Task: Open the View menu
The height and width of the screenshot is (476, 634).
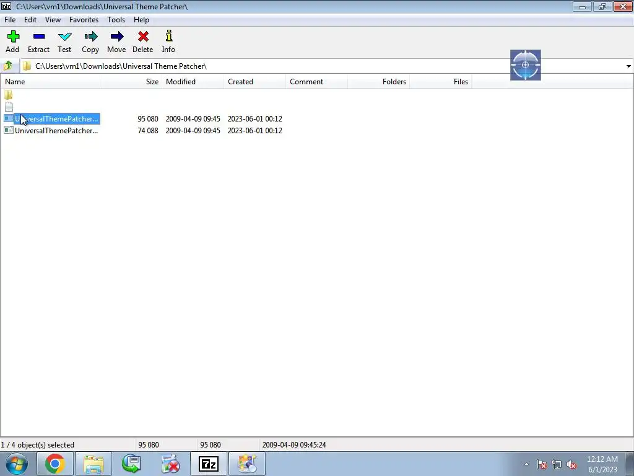Action: click(53, 20)
